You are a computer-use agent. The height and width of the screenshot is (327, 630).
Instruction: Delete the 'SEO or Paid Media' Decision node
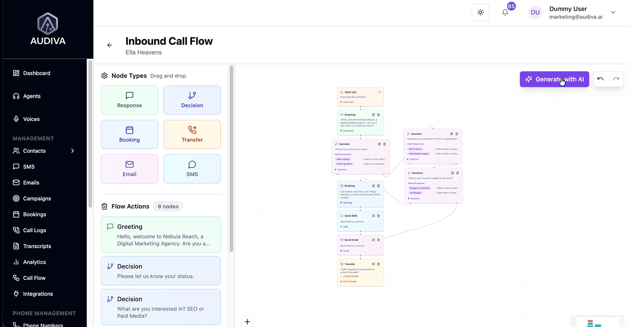tap(457, 134)
